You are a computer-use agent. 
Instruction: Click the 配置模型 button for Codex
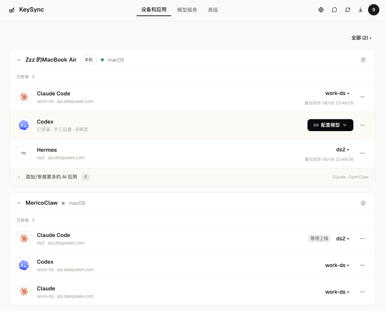click(330, 125)
